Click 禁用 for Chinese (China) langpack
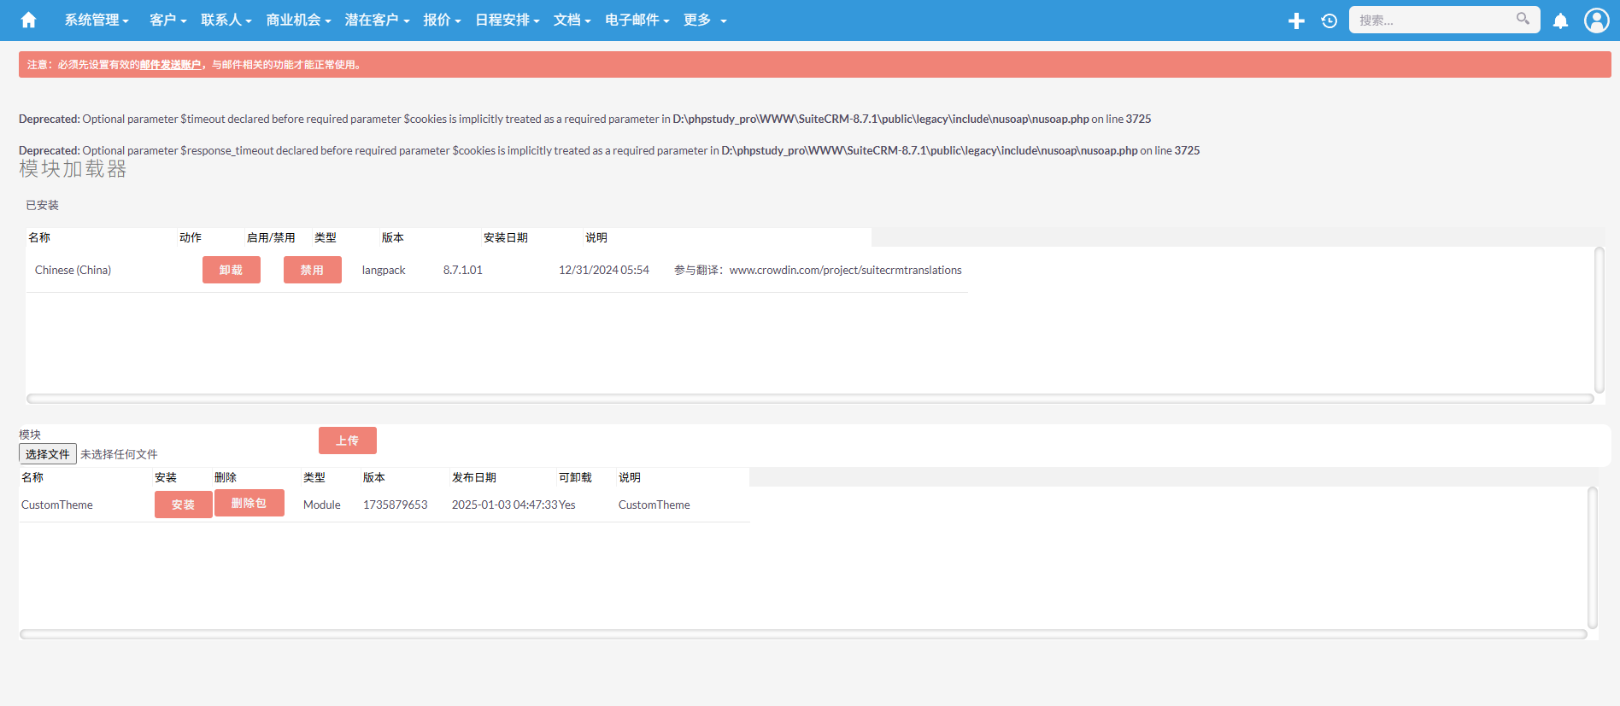Viewport: 1620px width, 706px height. click(313, 270)
